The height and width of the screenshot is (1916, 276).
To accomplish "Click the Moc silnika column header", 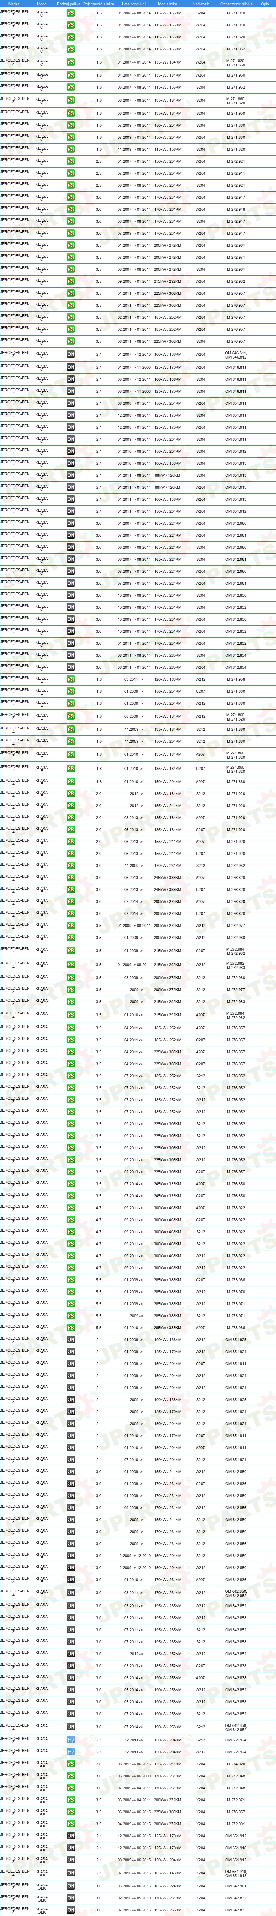I will 167,4.
